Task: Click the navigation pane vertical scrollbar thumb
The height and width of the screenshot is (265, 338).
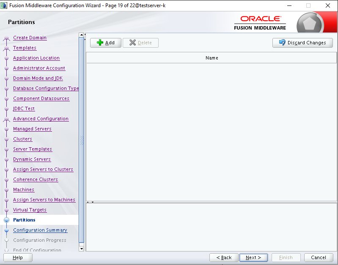Action: click(82, 140)
